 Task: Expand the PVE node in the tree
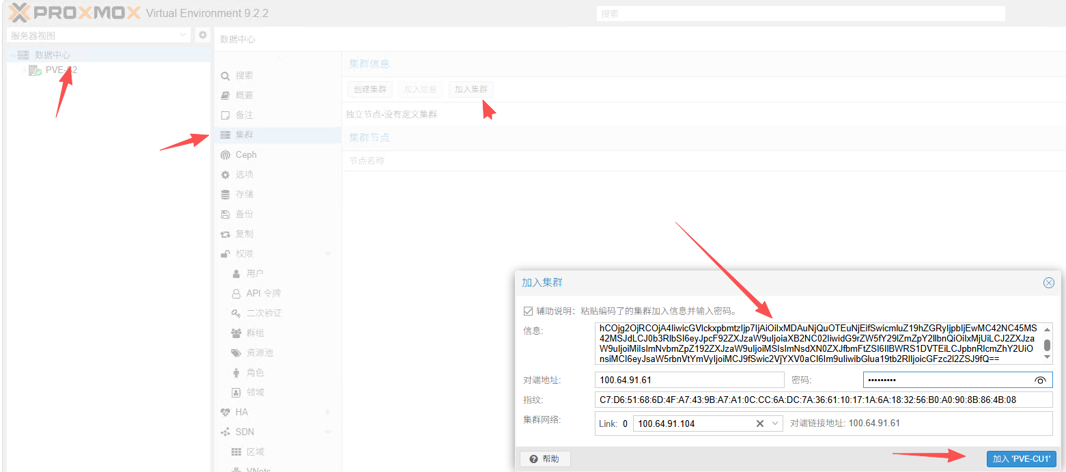[24, 70]
